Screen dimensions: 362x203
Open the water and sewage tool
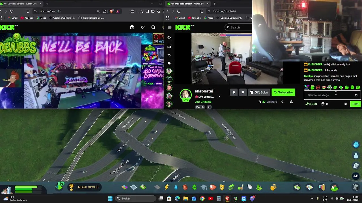[x=176, y=187]
